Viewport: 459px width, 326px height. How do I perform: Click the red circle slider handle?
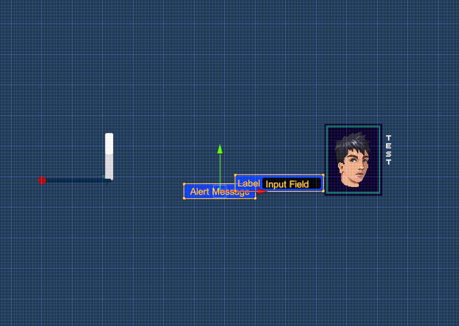coord(42,181)
